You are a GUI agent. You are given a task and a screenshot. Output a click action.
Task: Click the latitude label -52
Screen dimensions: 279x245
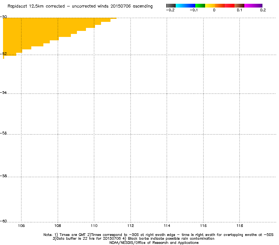pyautogui.click(x=4, y=54)
